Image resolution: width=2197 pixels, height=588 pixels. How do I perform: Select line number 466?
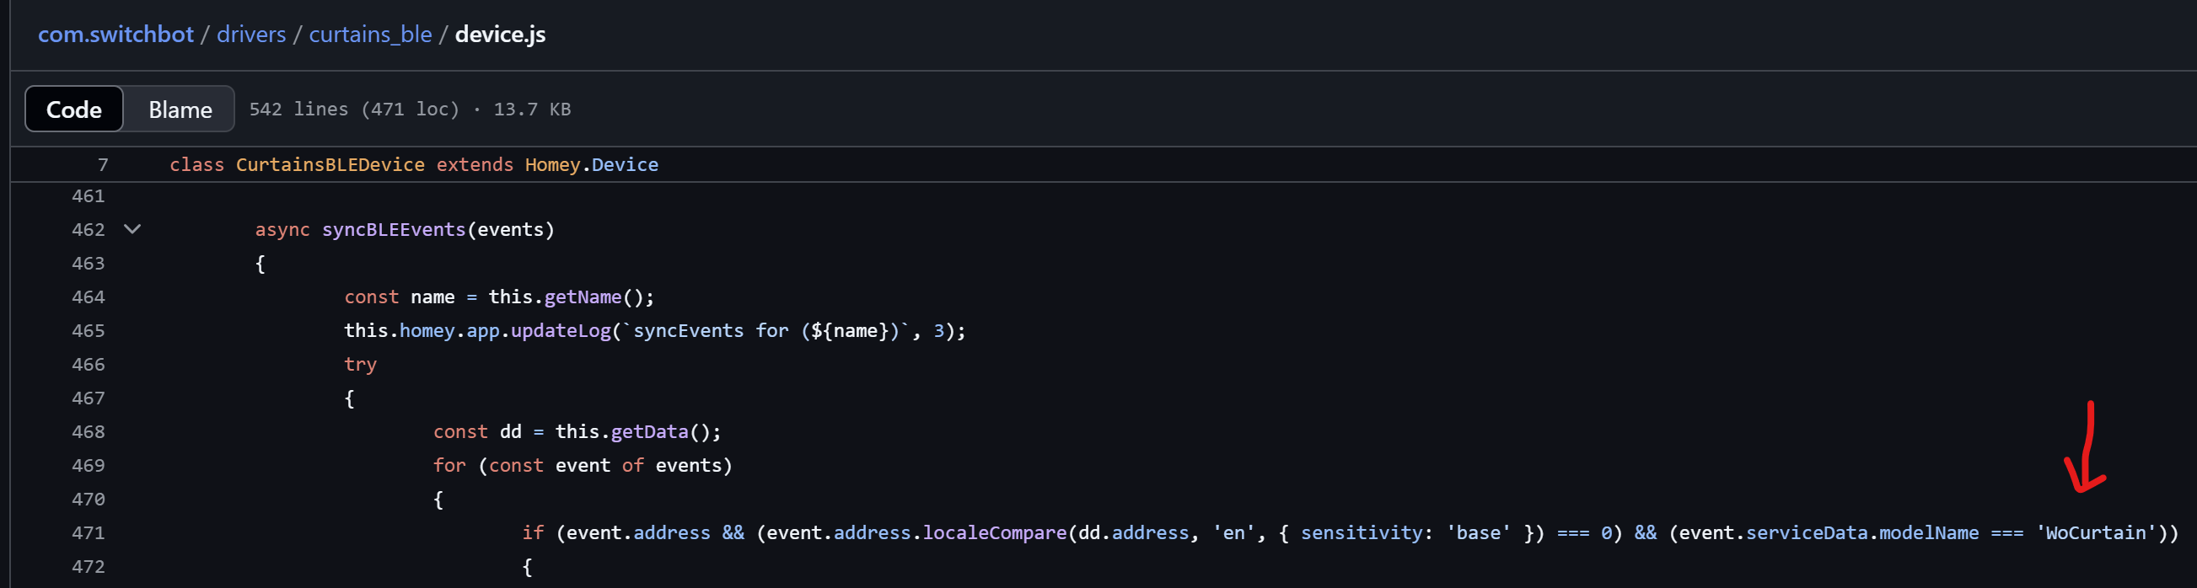(x=88, y=364)
